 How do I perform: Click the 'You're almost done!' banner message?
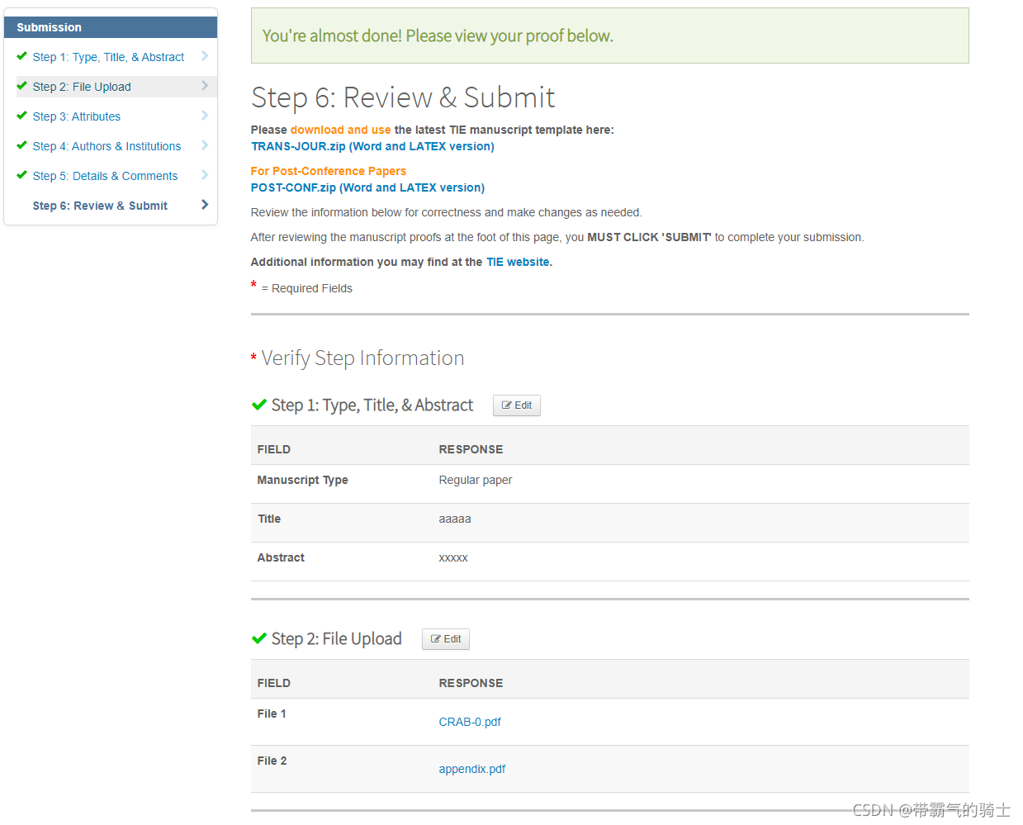(x=438, y=36)
